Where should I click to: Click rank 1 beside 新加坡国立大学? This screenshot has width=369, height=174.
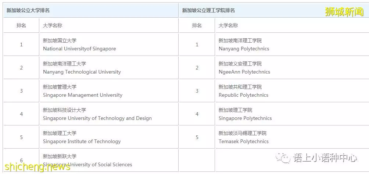(x=21, y=45)
